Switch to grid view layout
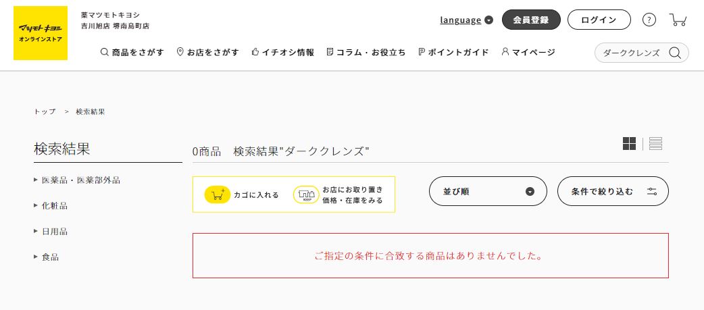The image size is (704, 310). (629, 144)
